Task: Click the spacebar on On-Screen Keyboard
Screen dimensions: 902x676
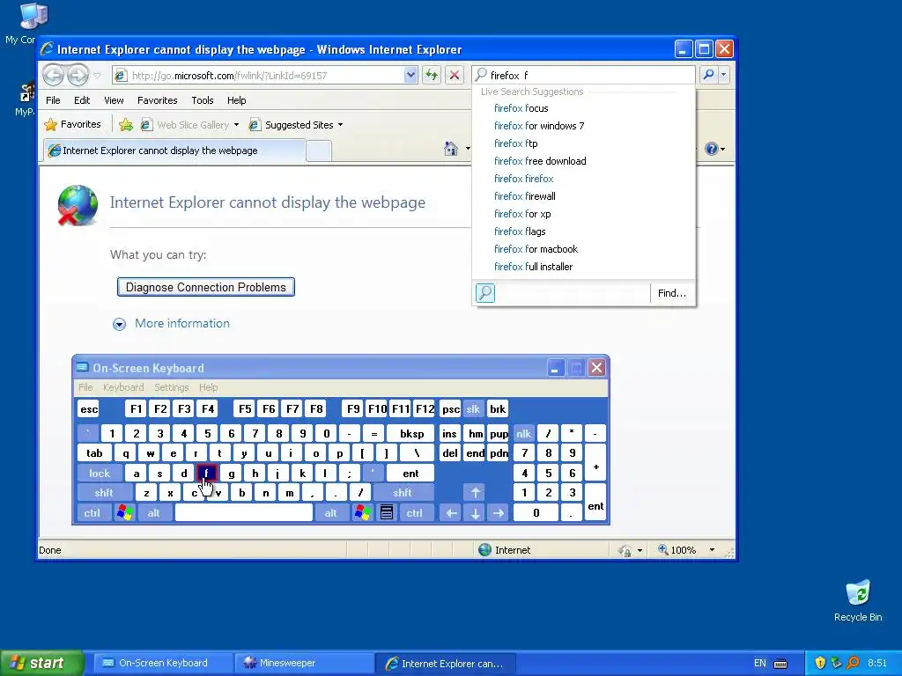Action: tap(244, 513)
